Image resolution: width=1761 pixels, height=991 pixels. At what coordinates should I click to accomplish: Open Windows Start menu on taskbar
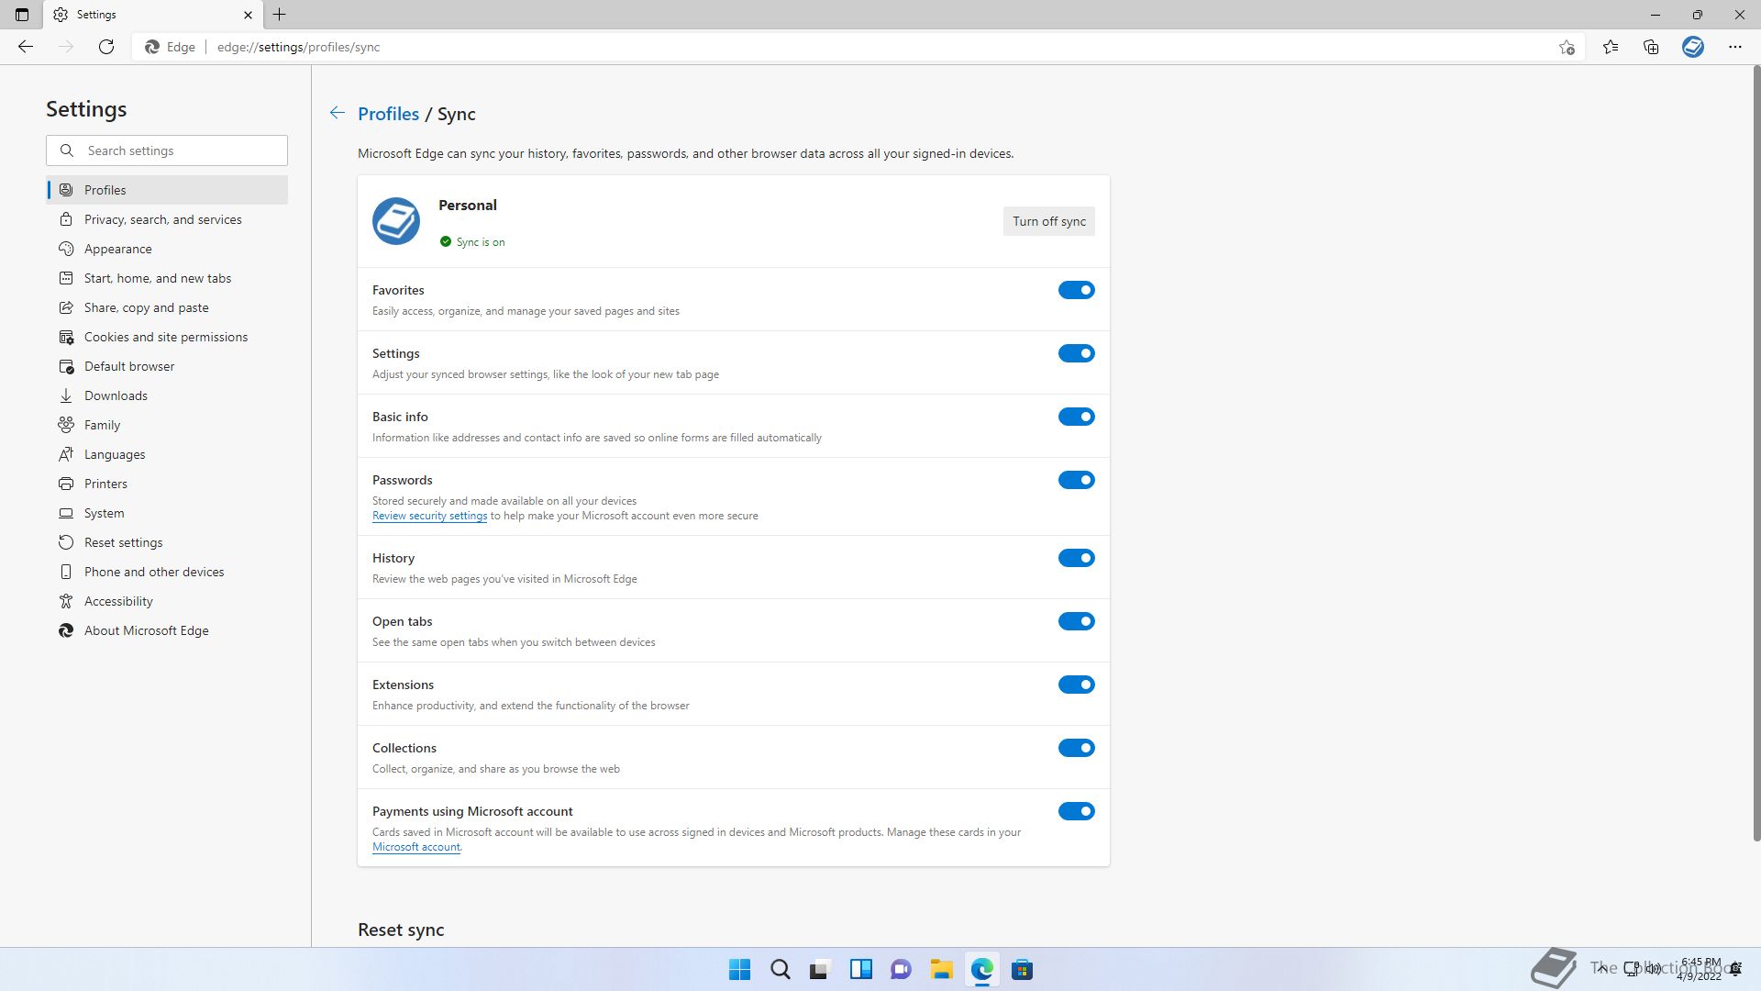coord(739,970)
